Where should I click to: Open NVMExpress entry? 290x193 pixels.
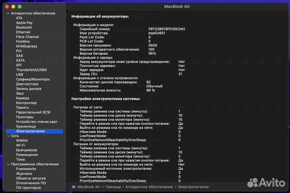[27, 47]
